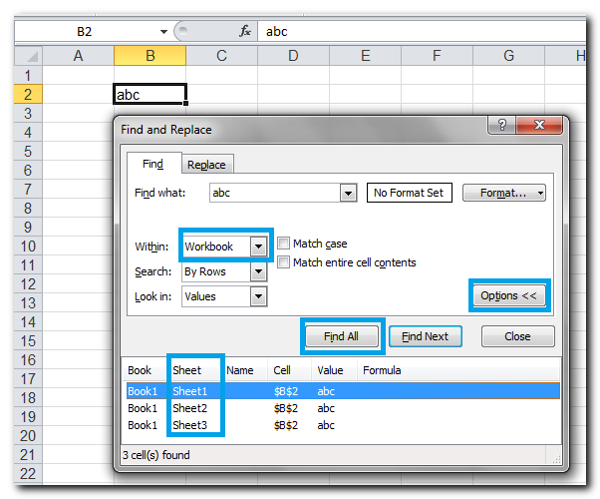
Task: Toggle the Match entire cell contents checkbox
Action: click(284, 262)
